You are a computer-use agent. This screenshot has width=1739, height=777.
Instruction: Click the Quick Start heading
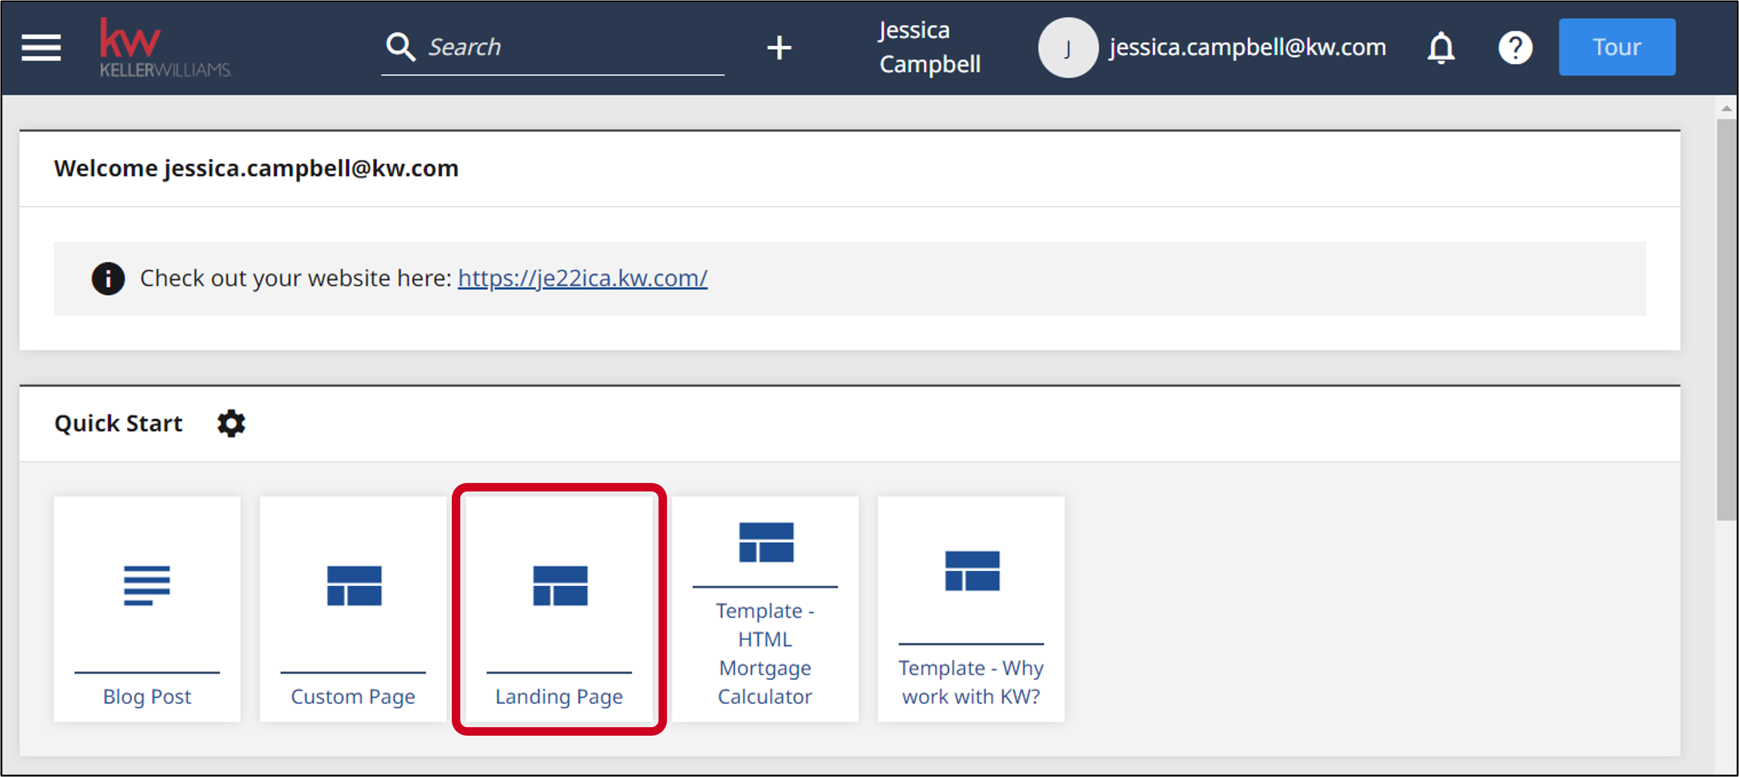(x=118, y=423)
